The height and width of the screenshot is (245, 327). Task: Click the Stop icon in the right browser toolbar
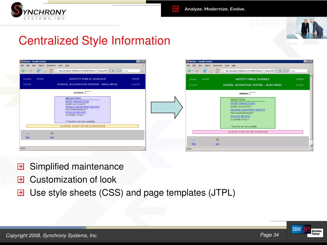(211, 71)
